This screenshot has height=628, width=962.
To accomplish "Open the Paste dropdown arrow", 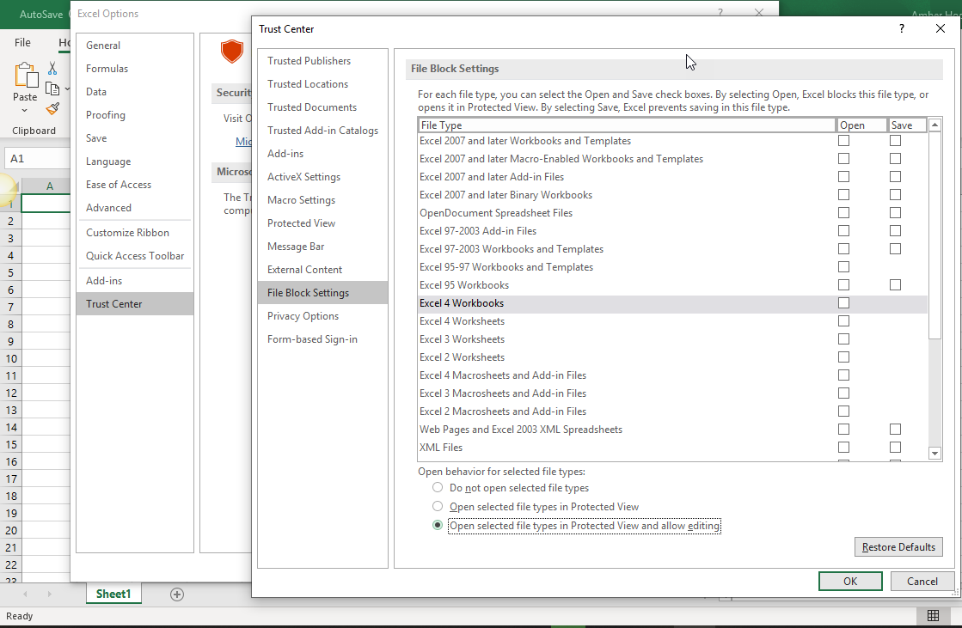I will click(25, 110).
